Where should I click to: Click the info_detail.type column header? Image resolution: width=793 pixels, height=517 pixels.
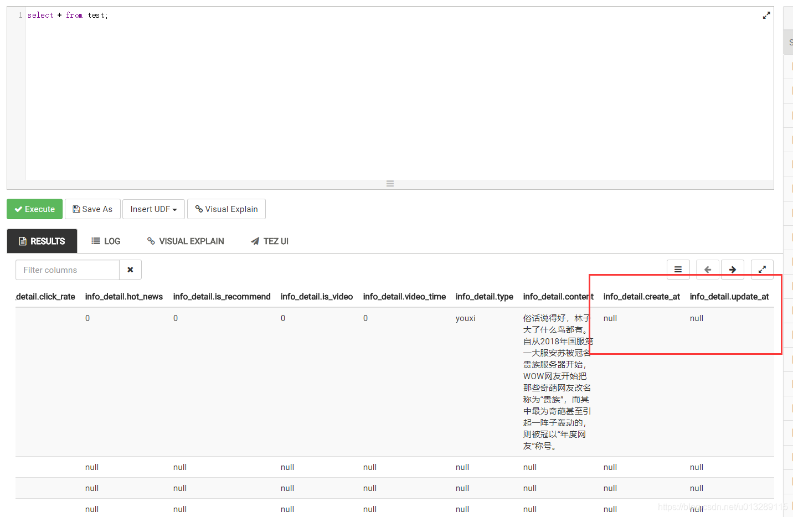tap(485, 297)
